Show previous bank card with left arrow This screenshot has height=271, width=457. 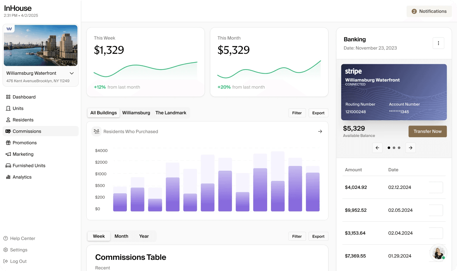377,148
